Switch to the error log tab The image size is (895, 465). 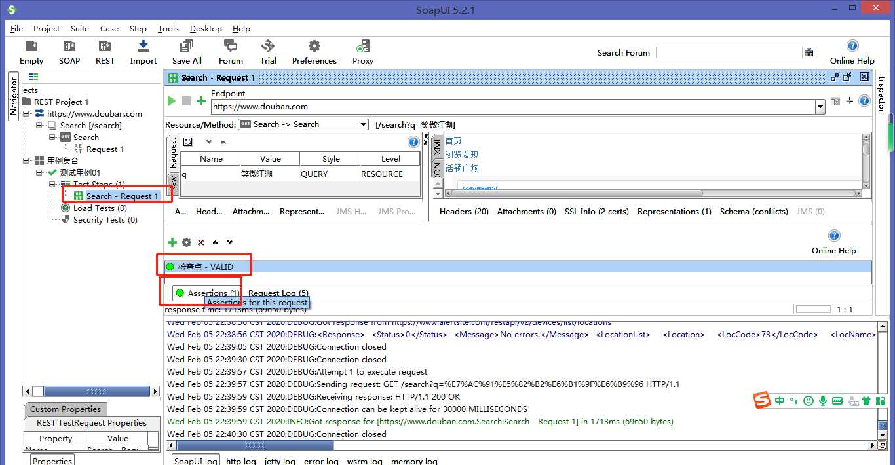click(321, 461)
